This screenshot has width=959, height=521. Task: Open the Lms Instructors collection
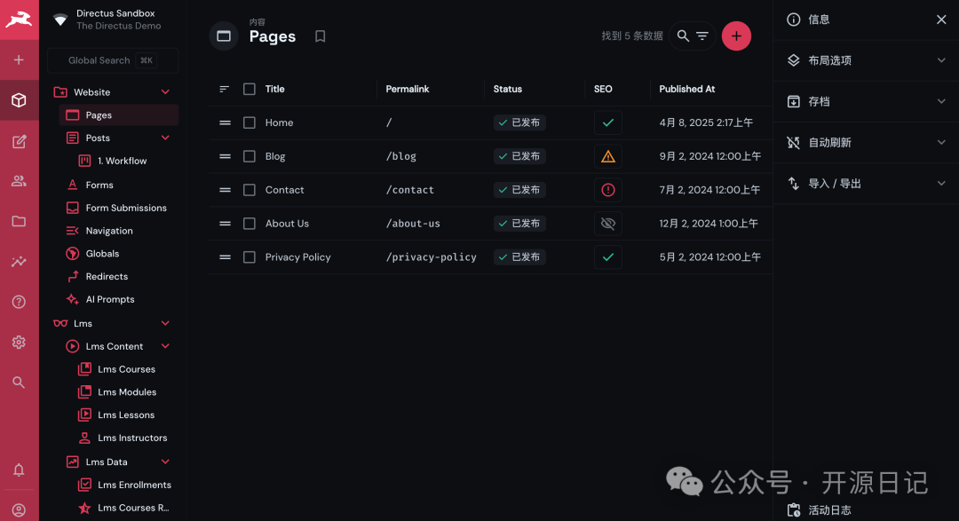pos(125,438)
